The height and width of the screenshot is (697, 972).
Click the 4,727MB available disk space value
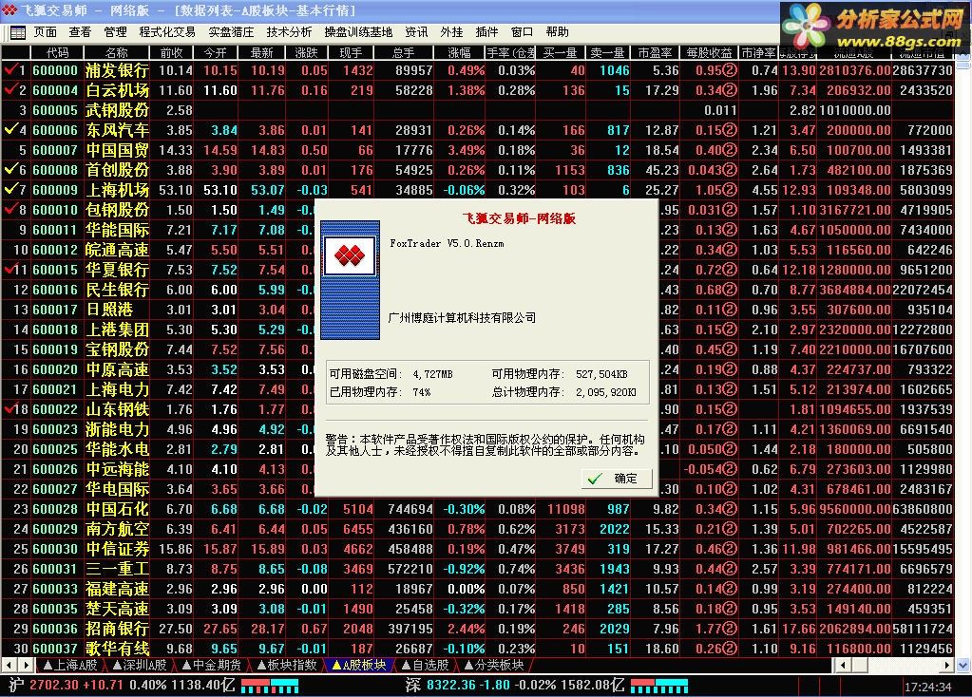(x=432, y=374)
